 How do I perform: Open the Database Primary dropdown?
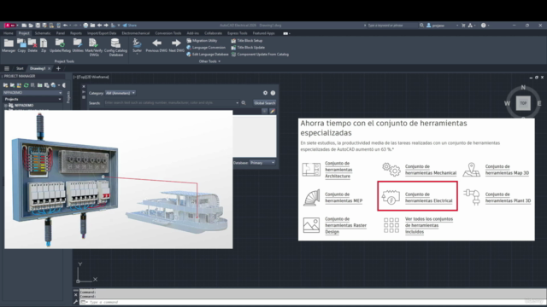pos(262,163)
